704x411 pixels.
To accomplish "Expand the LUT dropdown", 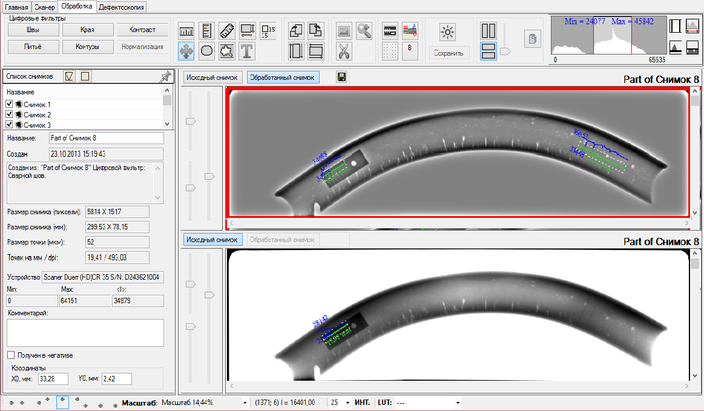I will click(x=458, y=403).
